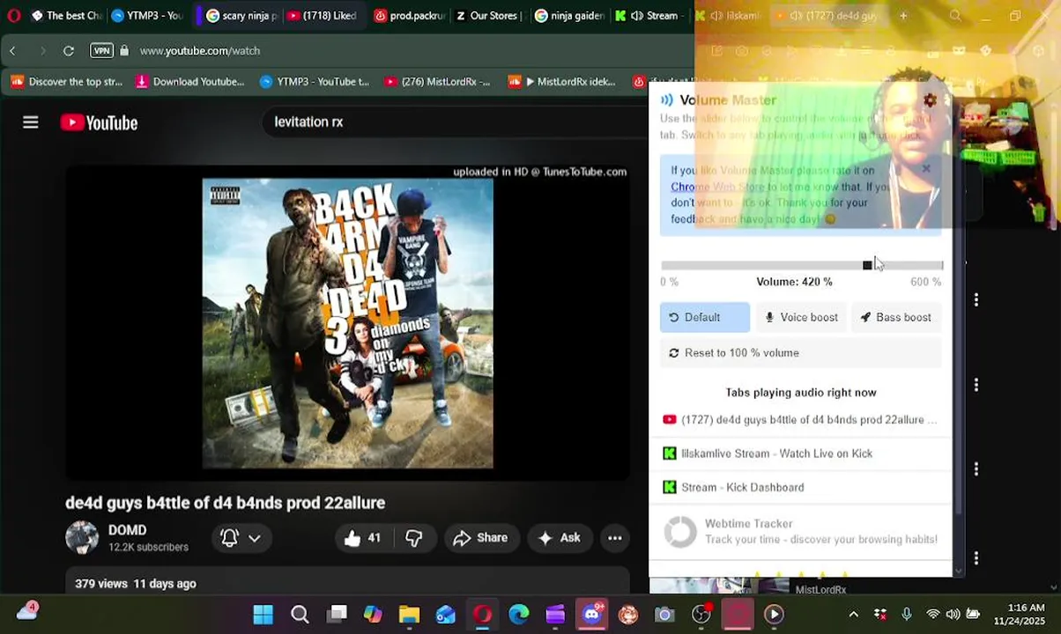Switch to the ninja gaiden tab
Screen dimensions: 1061x634
coord(569,16)
